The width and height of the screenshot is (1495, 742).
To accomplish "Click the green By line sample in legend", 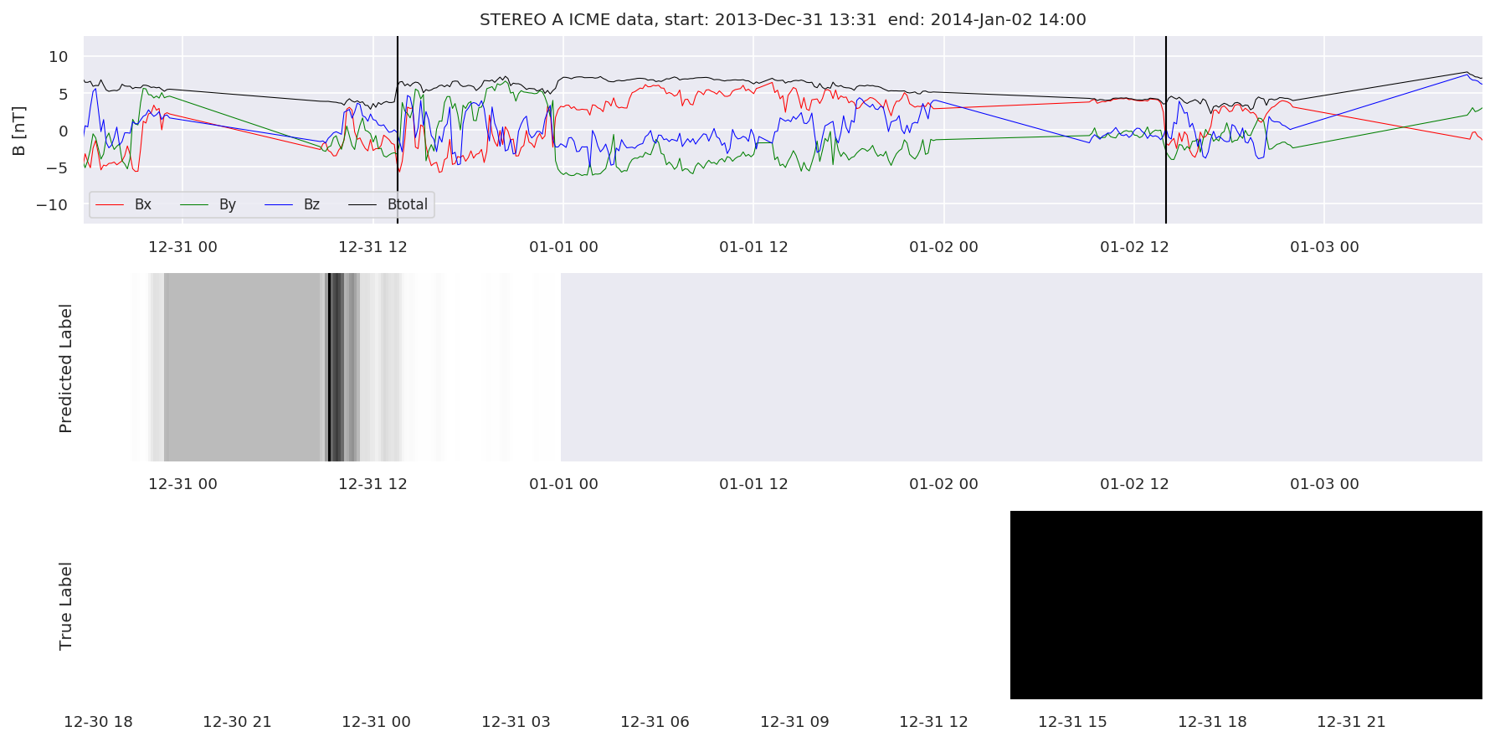I will coord(194,204).
